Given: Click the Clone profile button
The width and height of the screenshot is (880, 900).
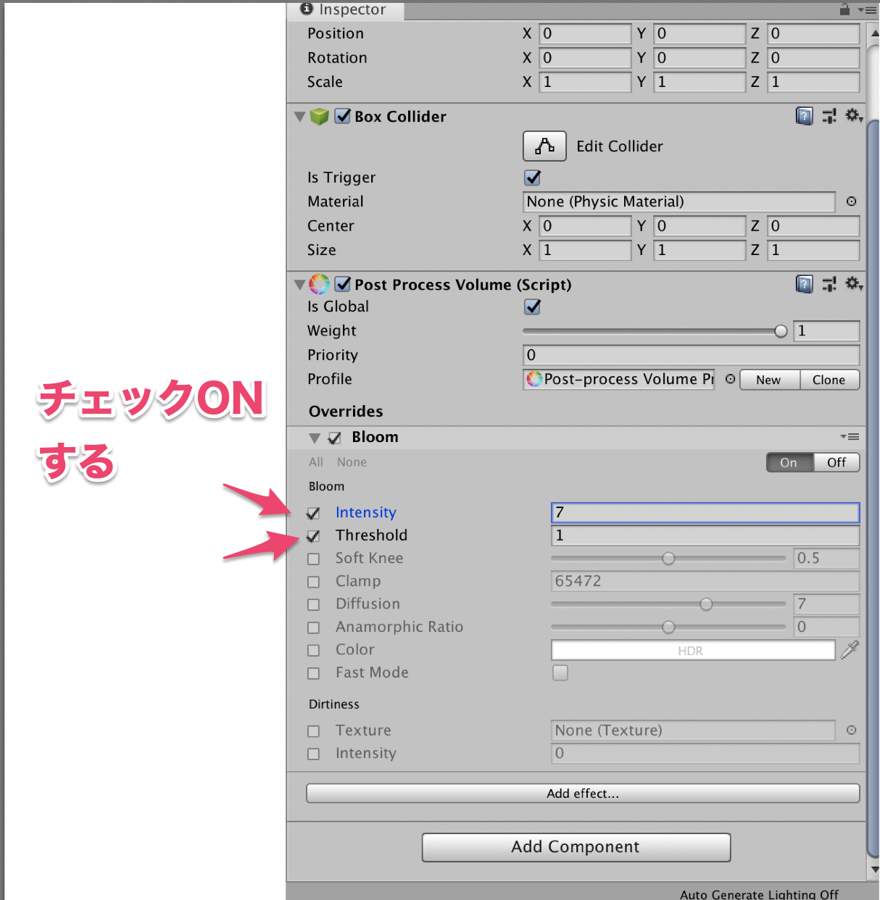Looking at the screenshot, I should [x=829, y=380].
